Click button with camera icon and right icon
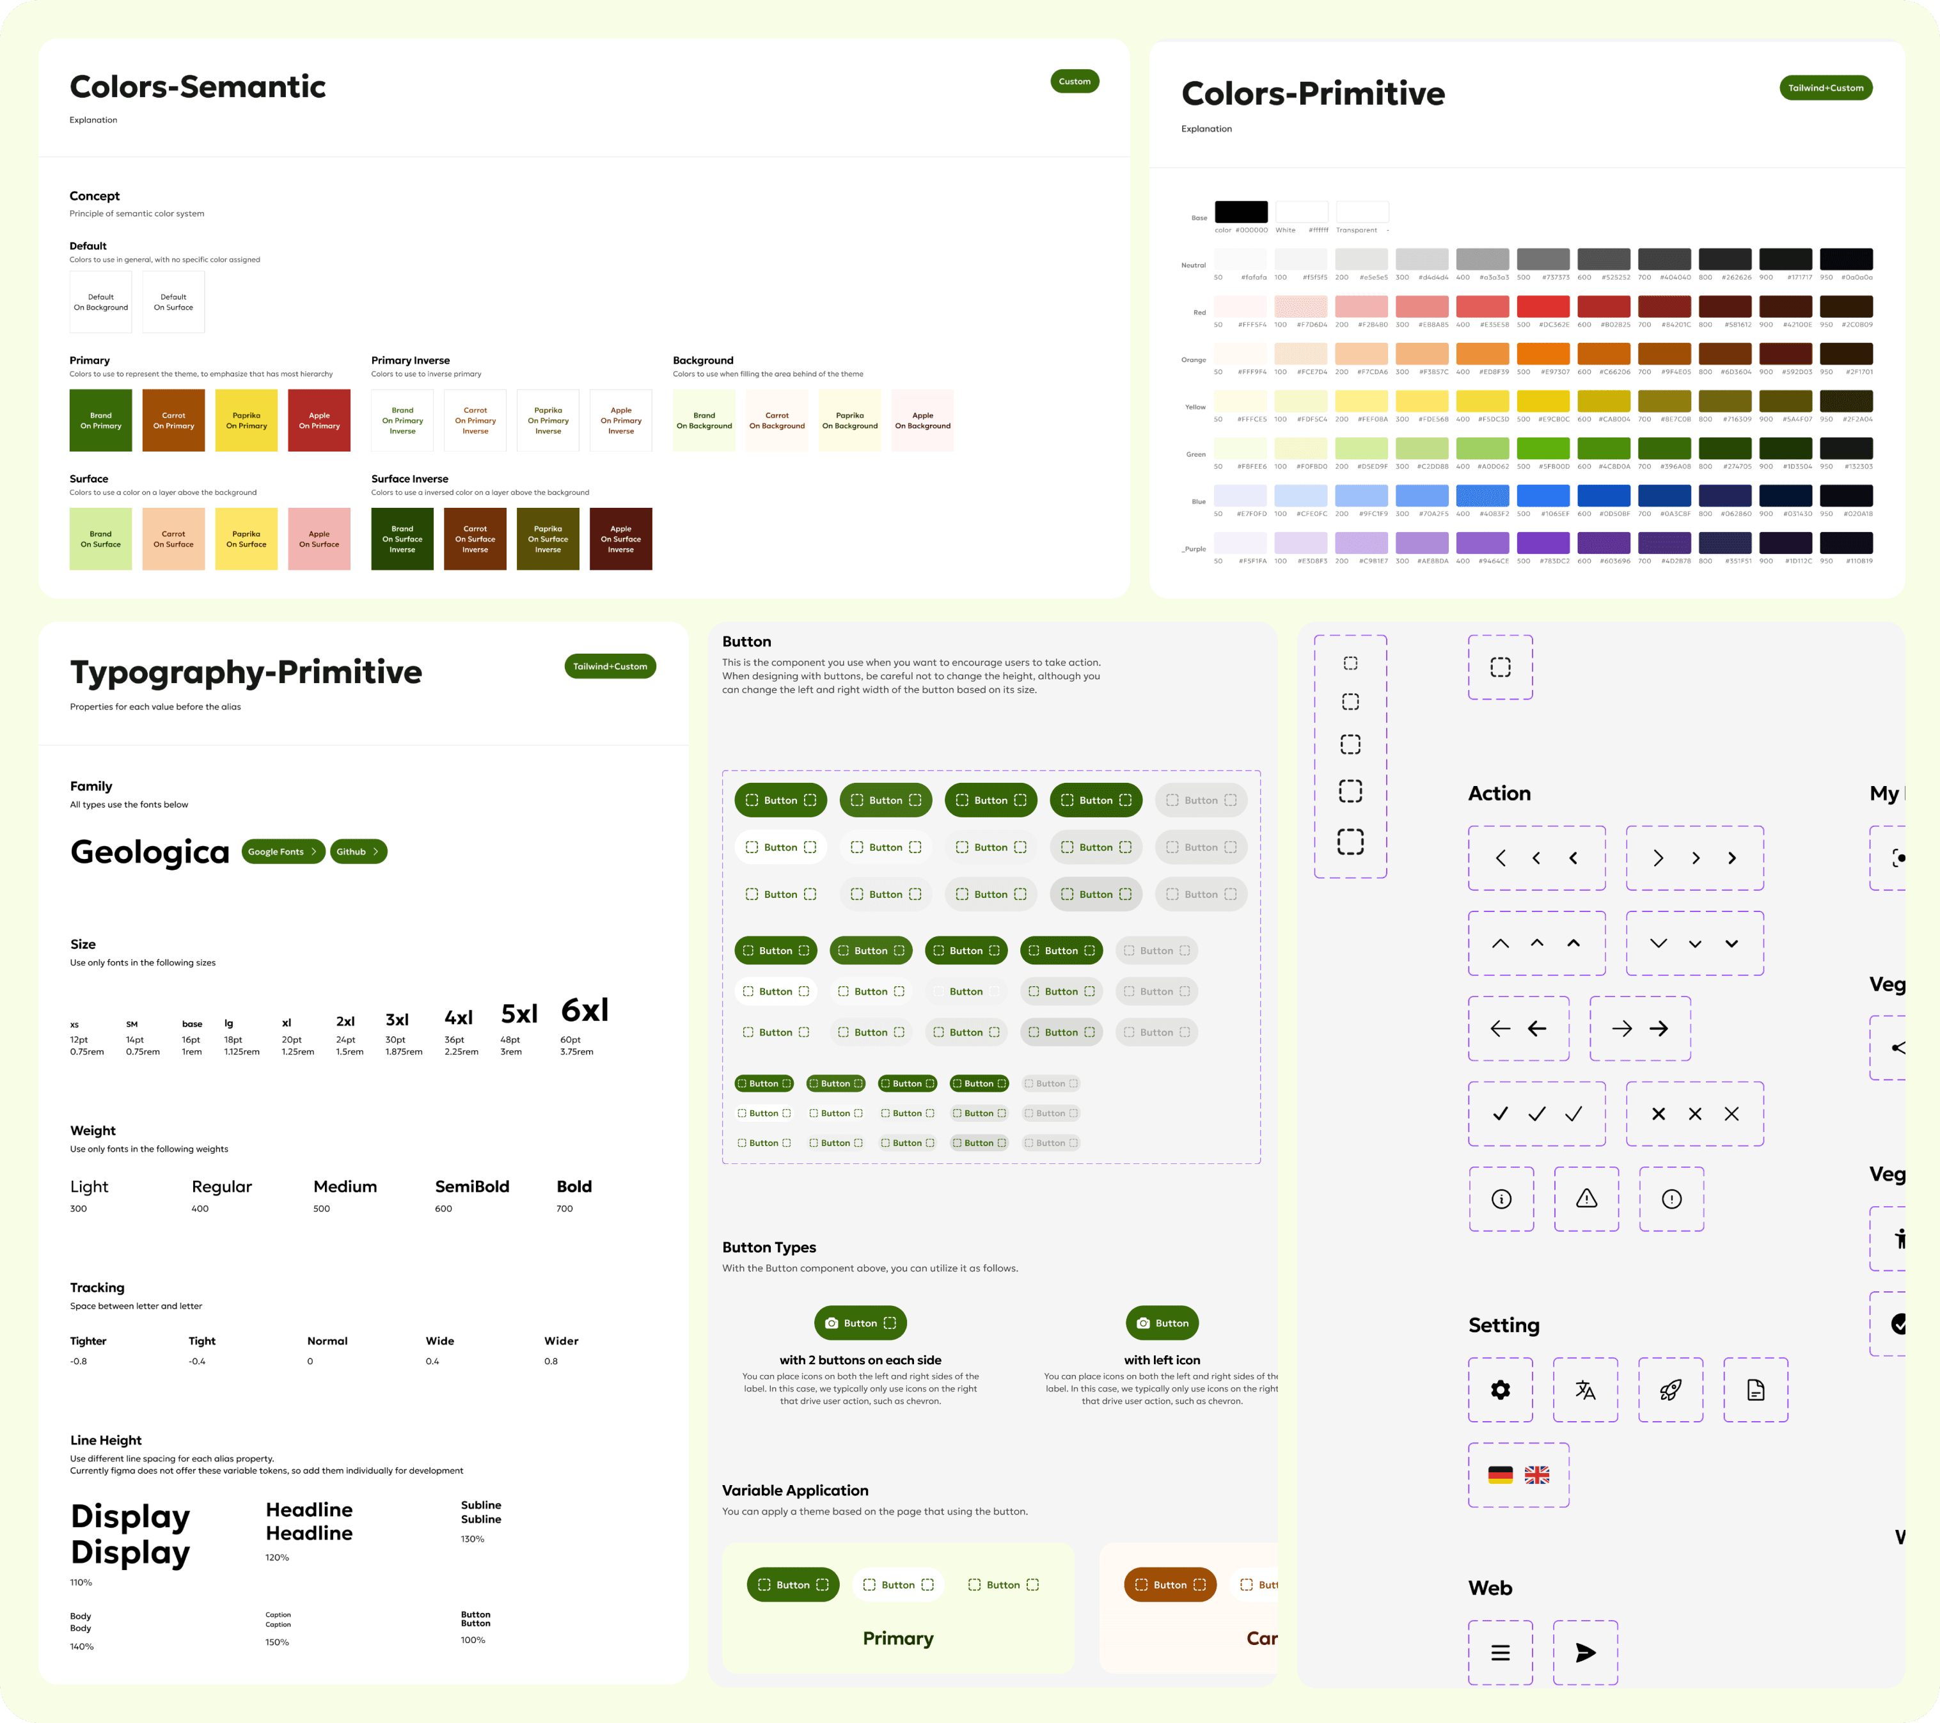This screenshot has height=1723, width=1940. click(x=860, y=1323)
